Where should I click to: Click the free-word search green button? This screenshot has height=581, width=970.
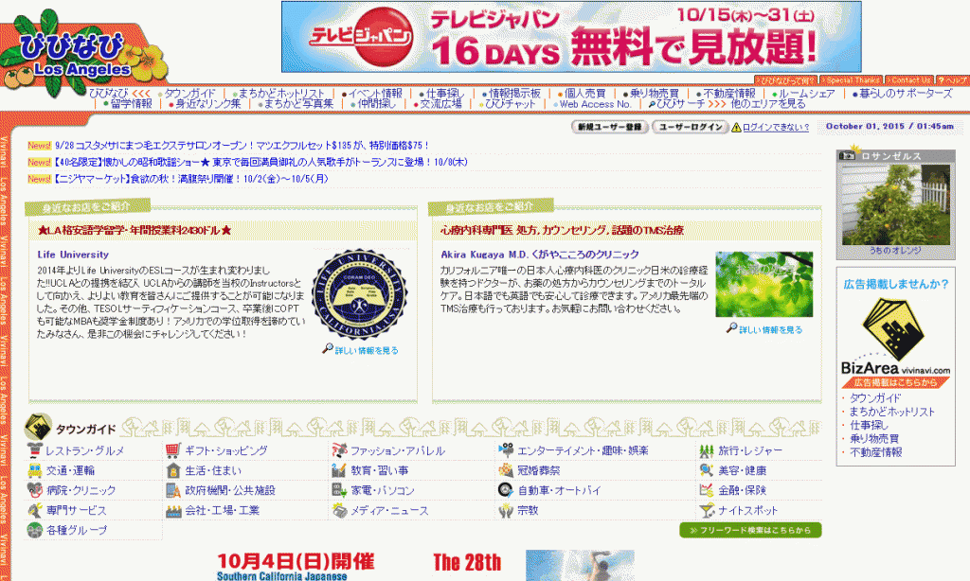pyautogui.click(x=750, y=530)
